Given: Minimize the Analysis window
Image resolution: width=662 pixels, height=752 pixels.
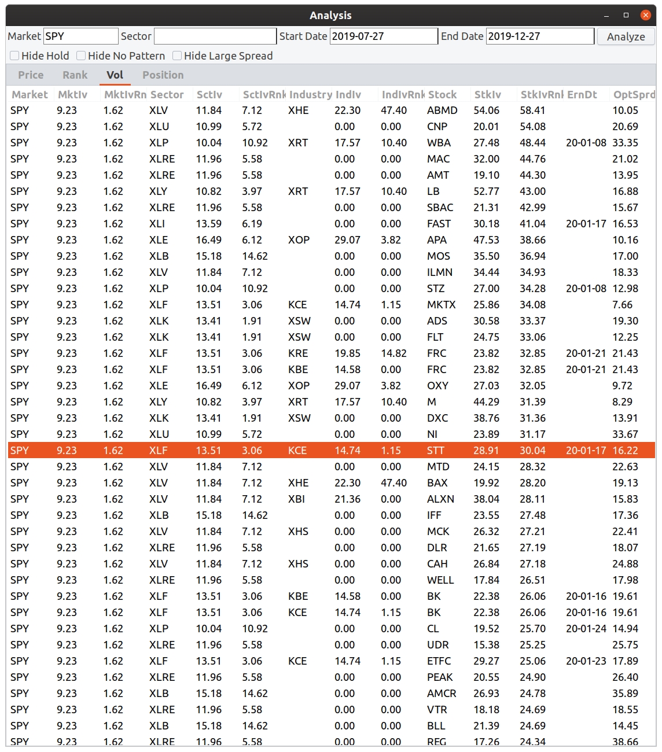Looking at the screenshot, I should click(x=606, y=16).
